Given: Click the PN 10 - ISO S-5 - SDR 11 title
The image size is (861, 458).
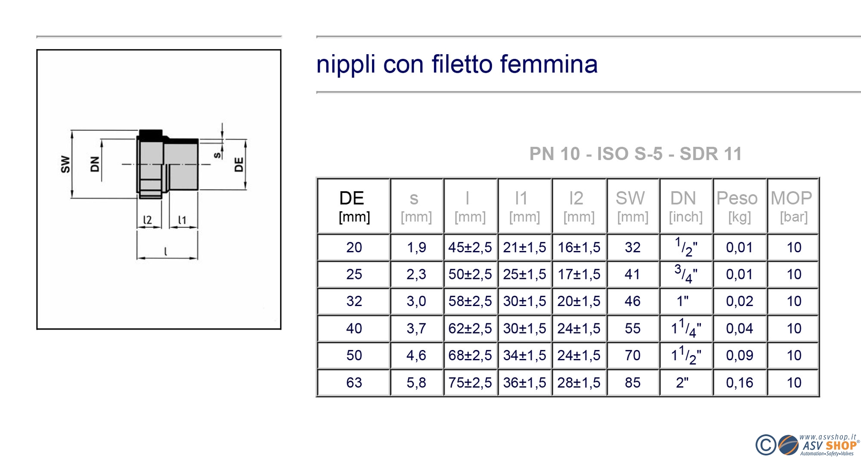Looking at the screenshot, I should pyautogui.click(x=635, y=154).
